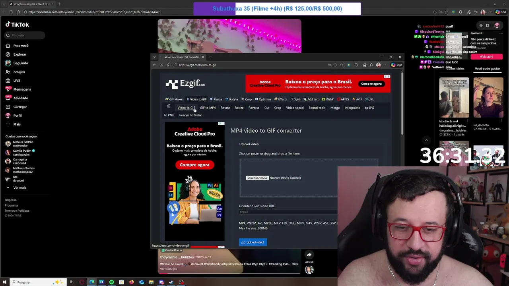Open WebP tool on Ezgif
509x286 pixels.
click(328, 99)
